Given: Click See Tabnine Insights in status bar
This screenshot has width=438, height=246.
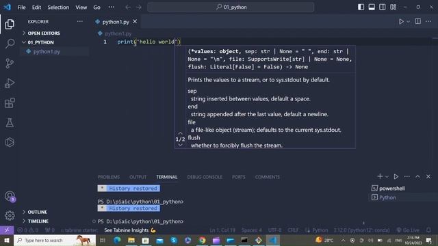Looking at the screenshot, I should coord(130,230).
